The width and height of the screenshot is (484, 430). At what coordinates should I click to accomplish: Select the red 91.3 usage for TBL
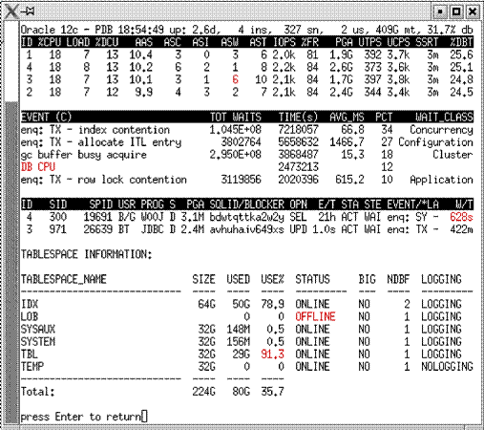click(273, 354)
